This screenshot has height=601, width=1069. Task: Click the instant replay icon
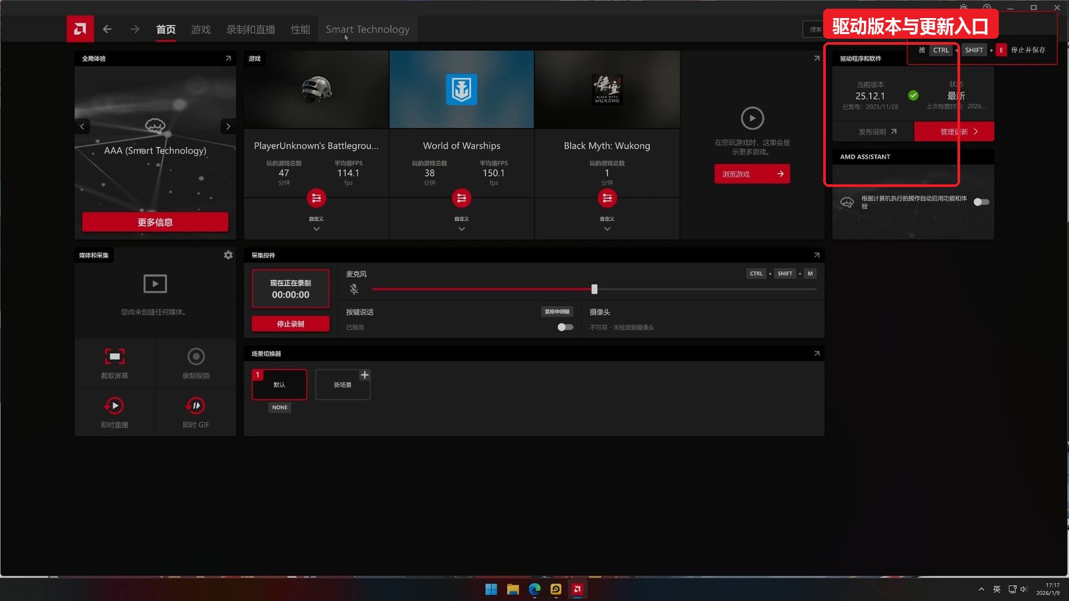click(114, 405)
